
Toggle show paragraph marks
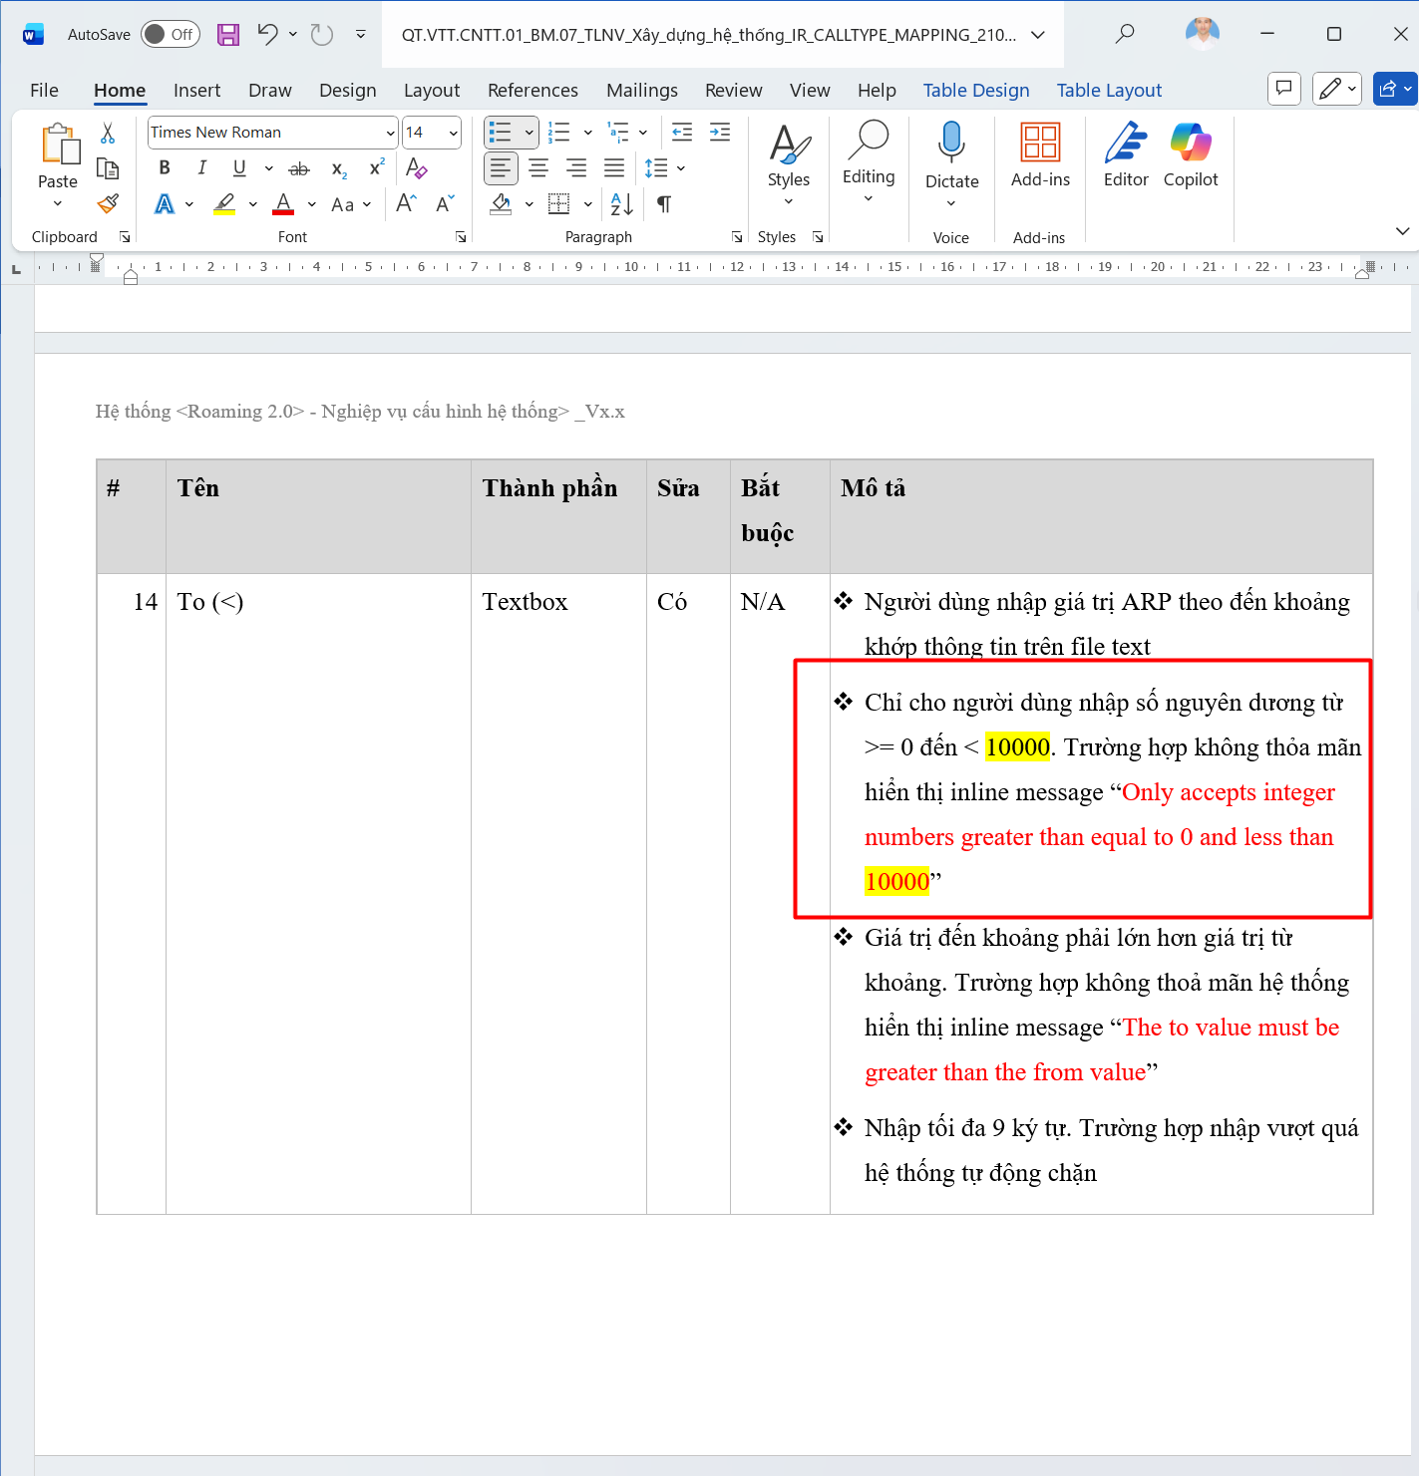(x=664, y=204)
